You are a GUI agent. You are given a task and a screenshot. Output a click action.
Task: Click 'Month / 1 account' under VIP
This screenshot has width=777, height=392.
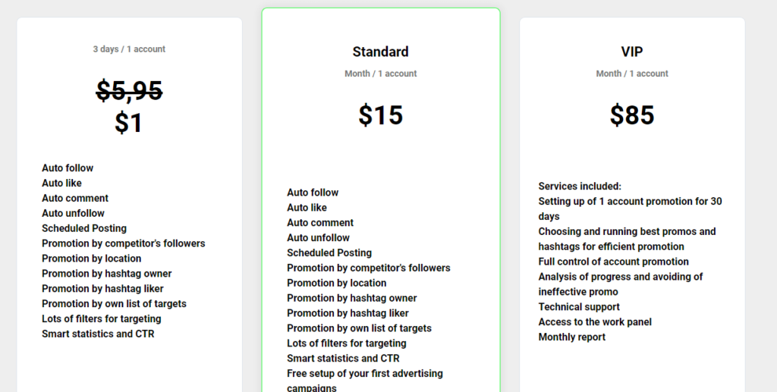(632, 74)
